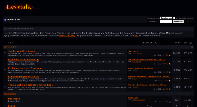Click the Letzter Beitrag column header
Screen dimensions: 197x107
point(149,42)
